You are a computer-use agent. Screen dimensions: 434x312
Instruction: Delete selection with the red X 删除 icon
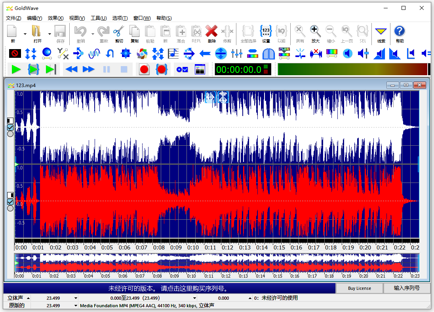[x=211, y=34]
